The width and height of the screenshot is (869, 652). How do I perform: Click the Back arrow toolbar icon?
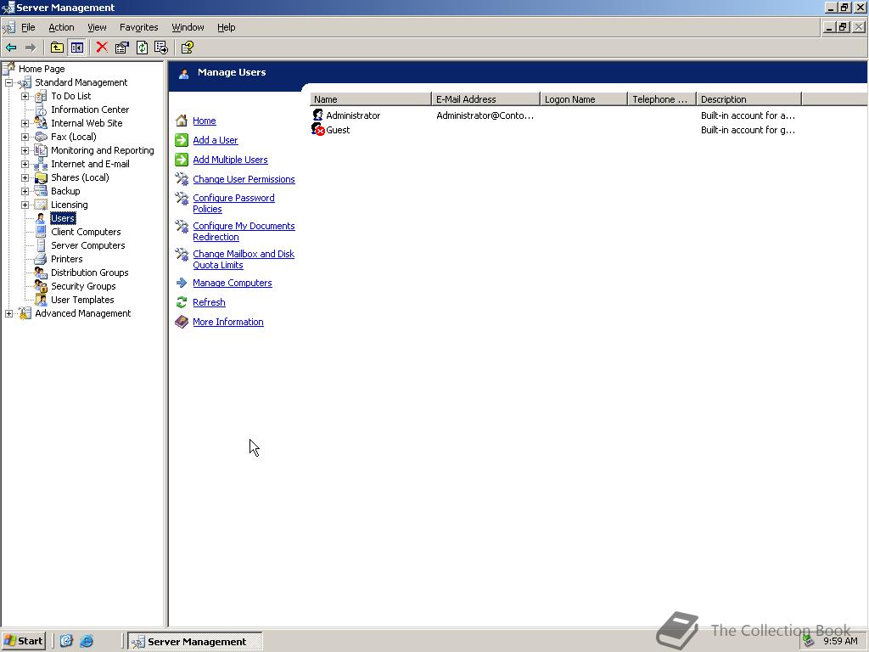tap(11, 48)
